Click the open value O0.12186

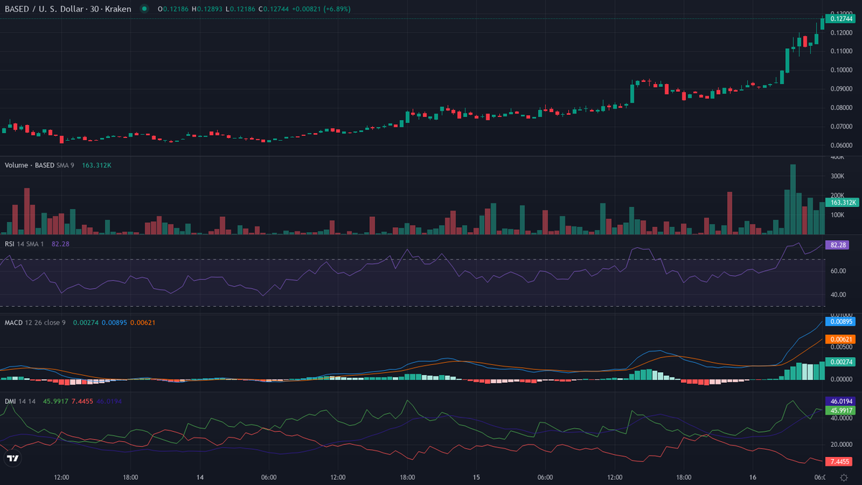click(x=175, y=9)
